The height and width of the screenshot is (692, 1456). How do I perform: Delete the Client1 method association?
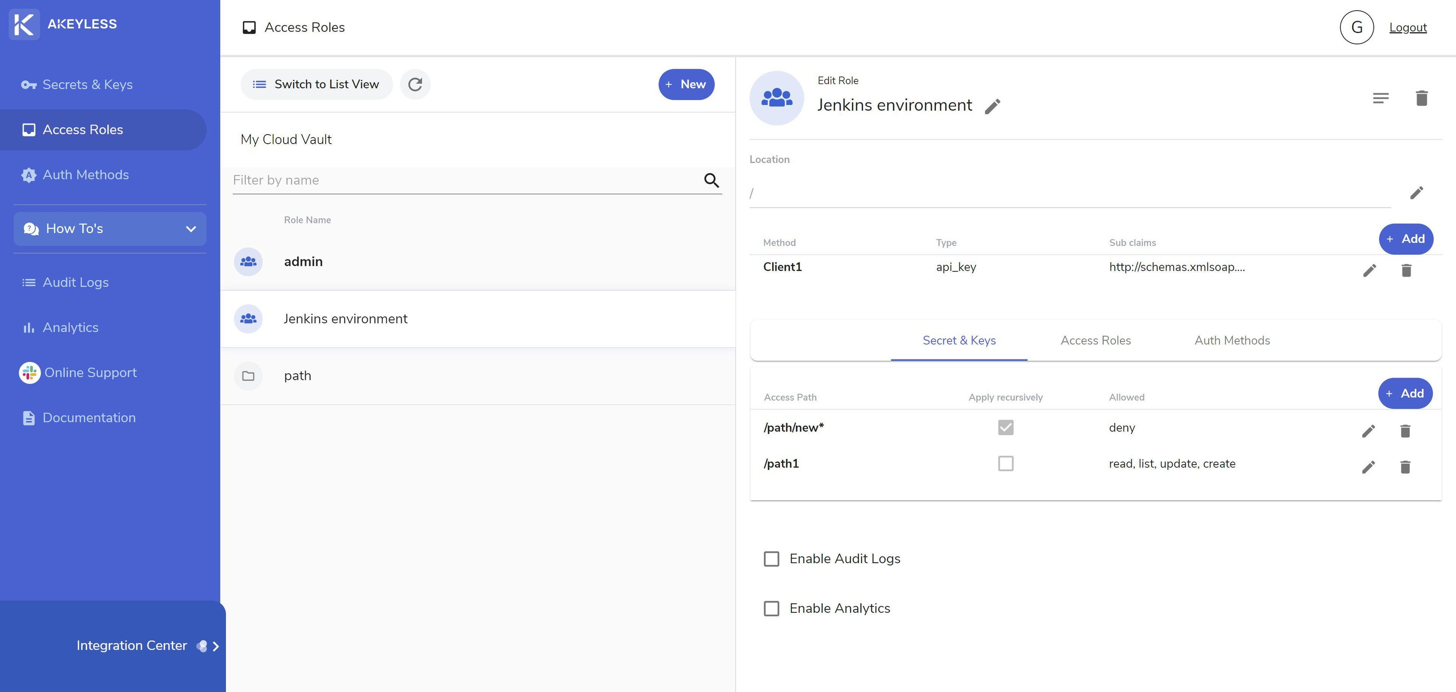click(x=1407, y=271)
